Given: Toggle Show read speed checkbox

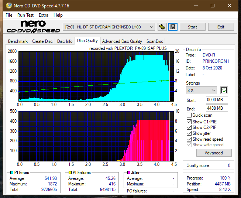Looking at the screenshot, I should (189, 139).
